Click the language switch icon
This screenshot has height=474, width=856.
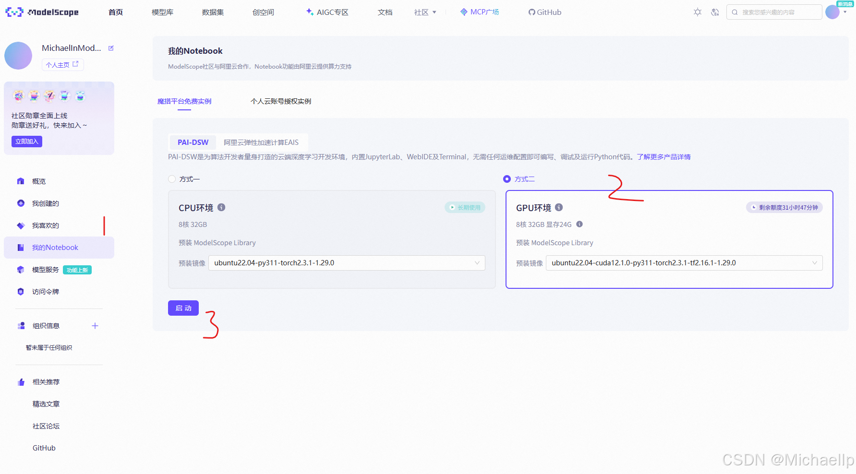click(x=715, y=12)
